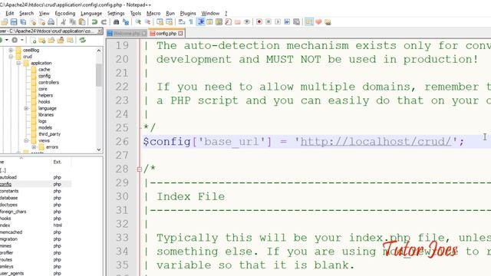Open the http://localhost/crud/ link on line 26

click(x=376, y=141)
